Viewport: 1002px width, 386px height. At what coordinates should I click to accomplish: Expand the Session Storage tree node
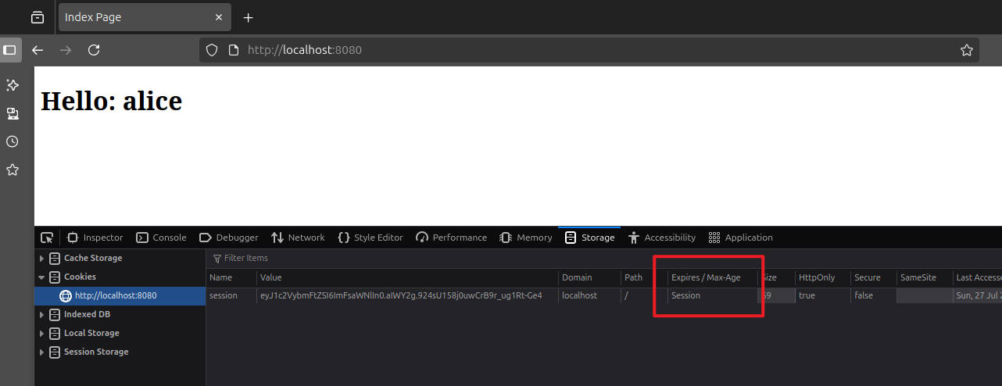[41, 352]
